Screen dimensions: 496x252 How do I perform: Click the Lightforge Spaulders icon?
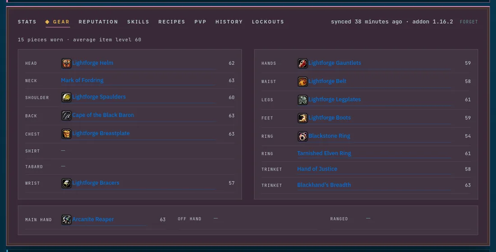(x=66, y=97)
